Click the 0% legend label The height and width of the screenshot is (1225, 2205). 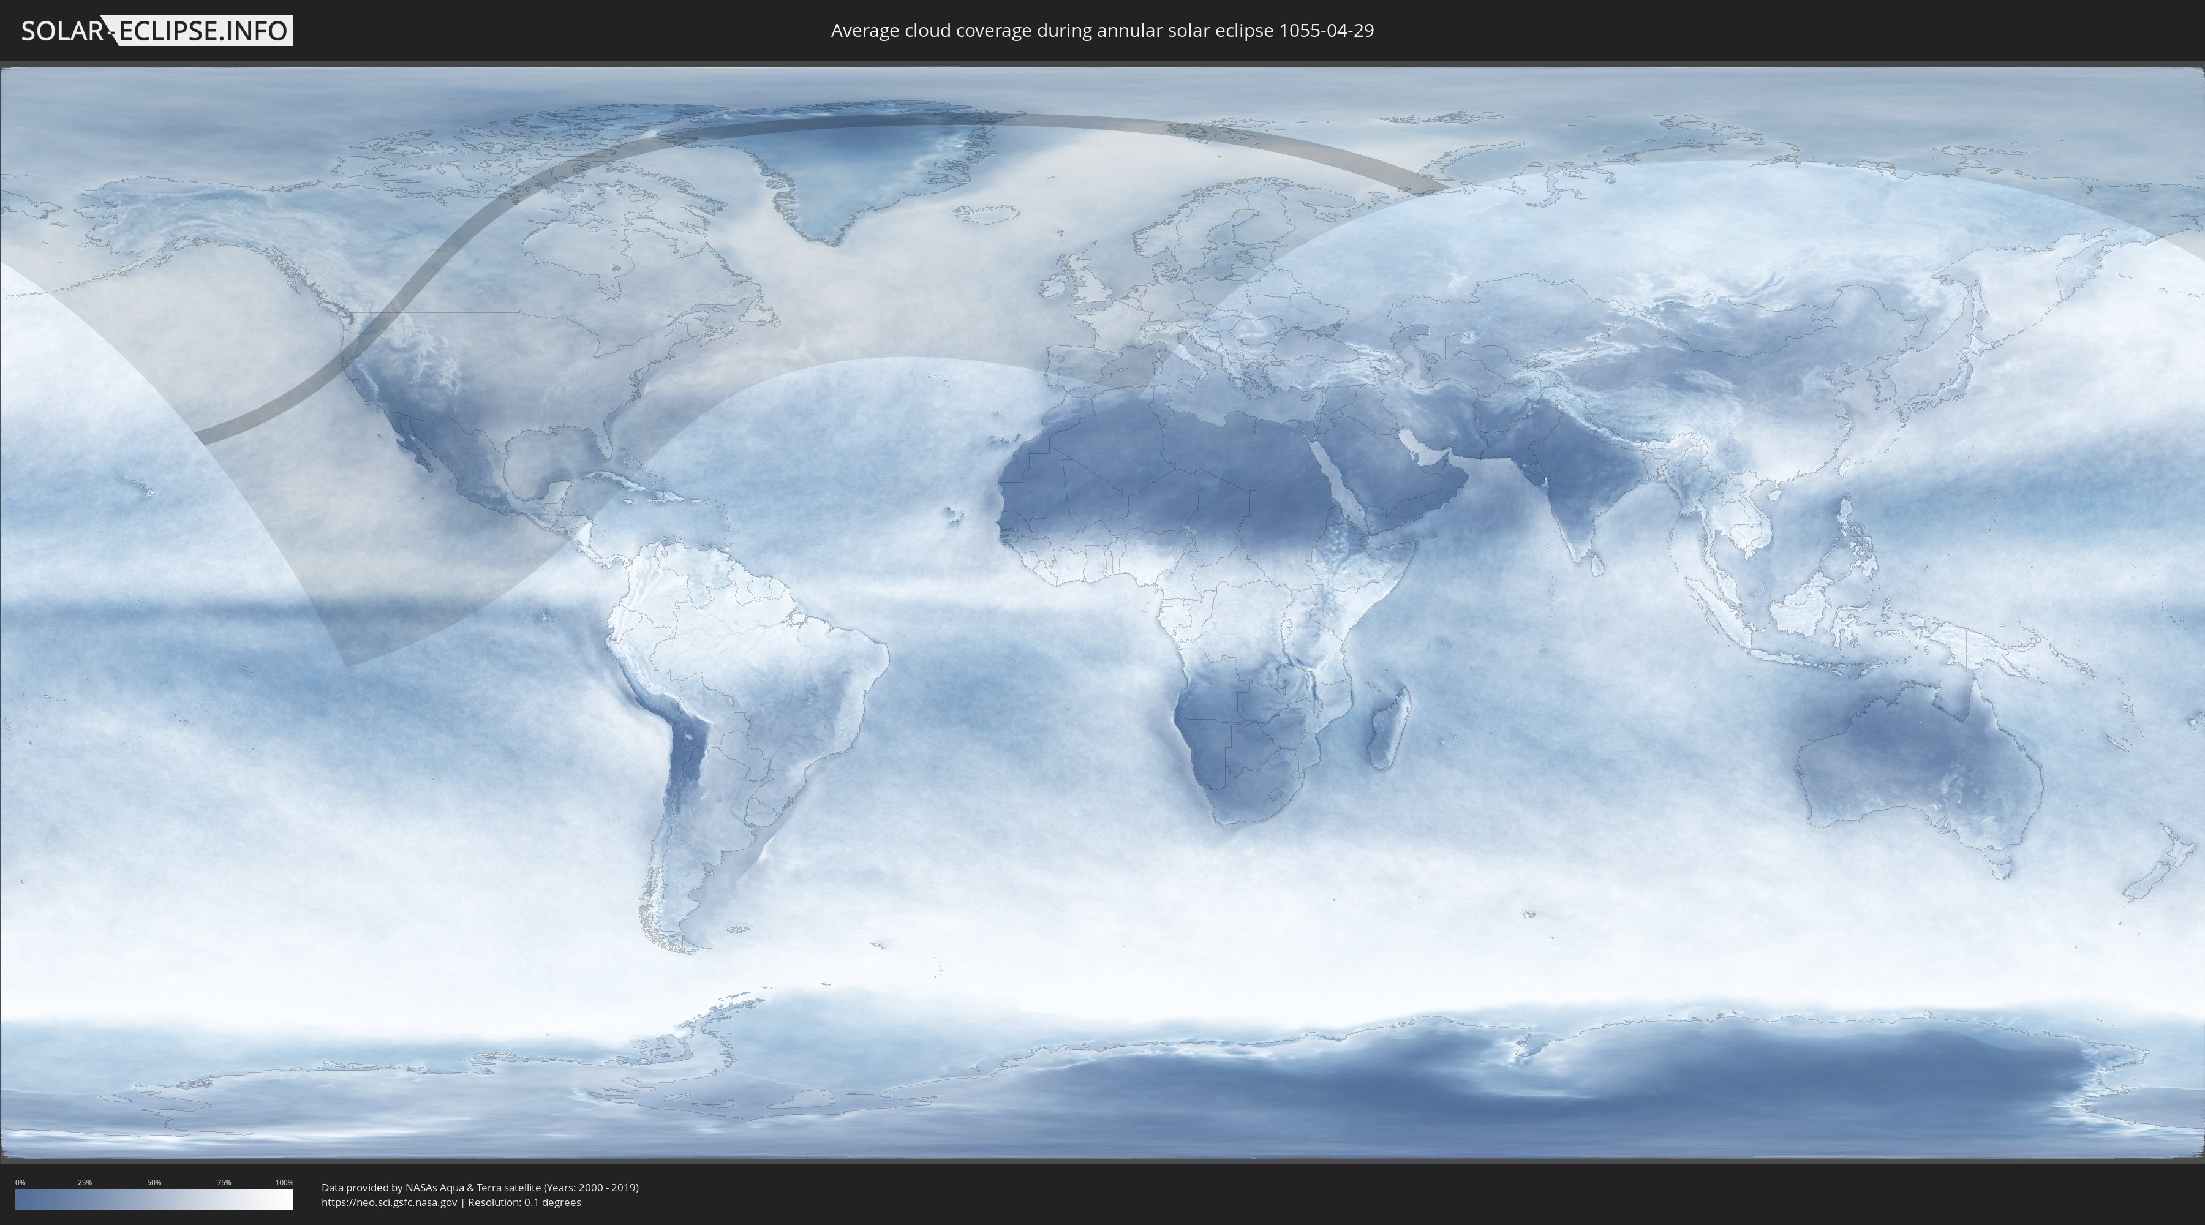[x=20, y=1182]
